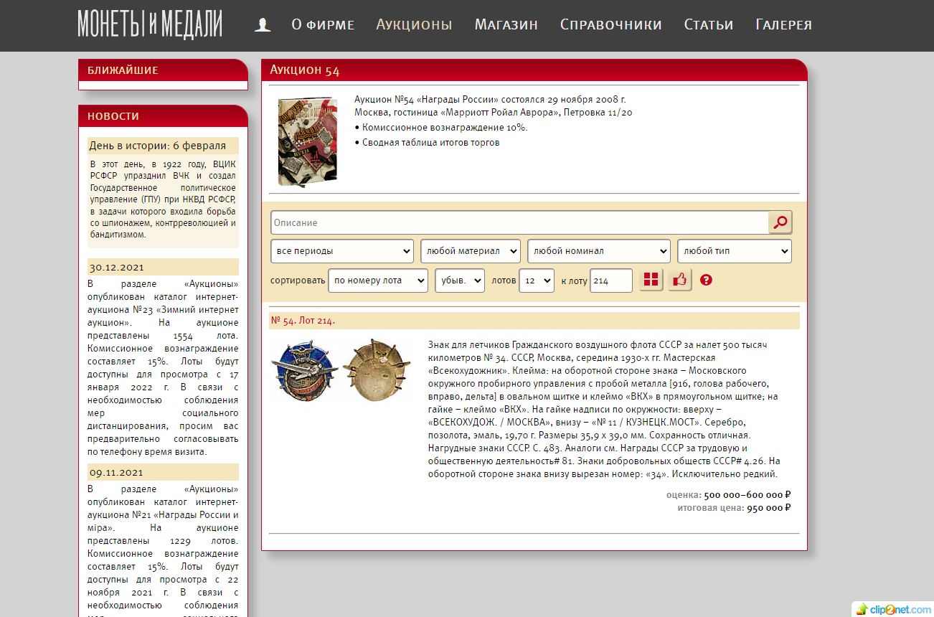Image resolution: width=934 pixels, height=617 pixels.
Task: Open the Аукционы menu item
Action: tap(414, 25)
